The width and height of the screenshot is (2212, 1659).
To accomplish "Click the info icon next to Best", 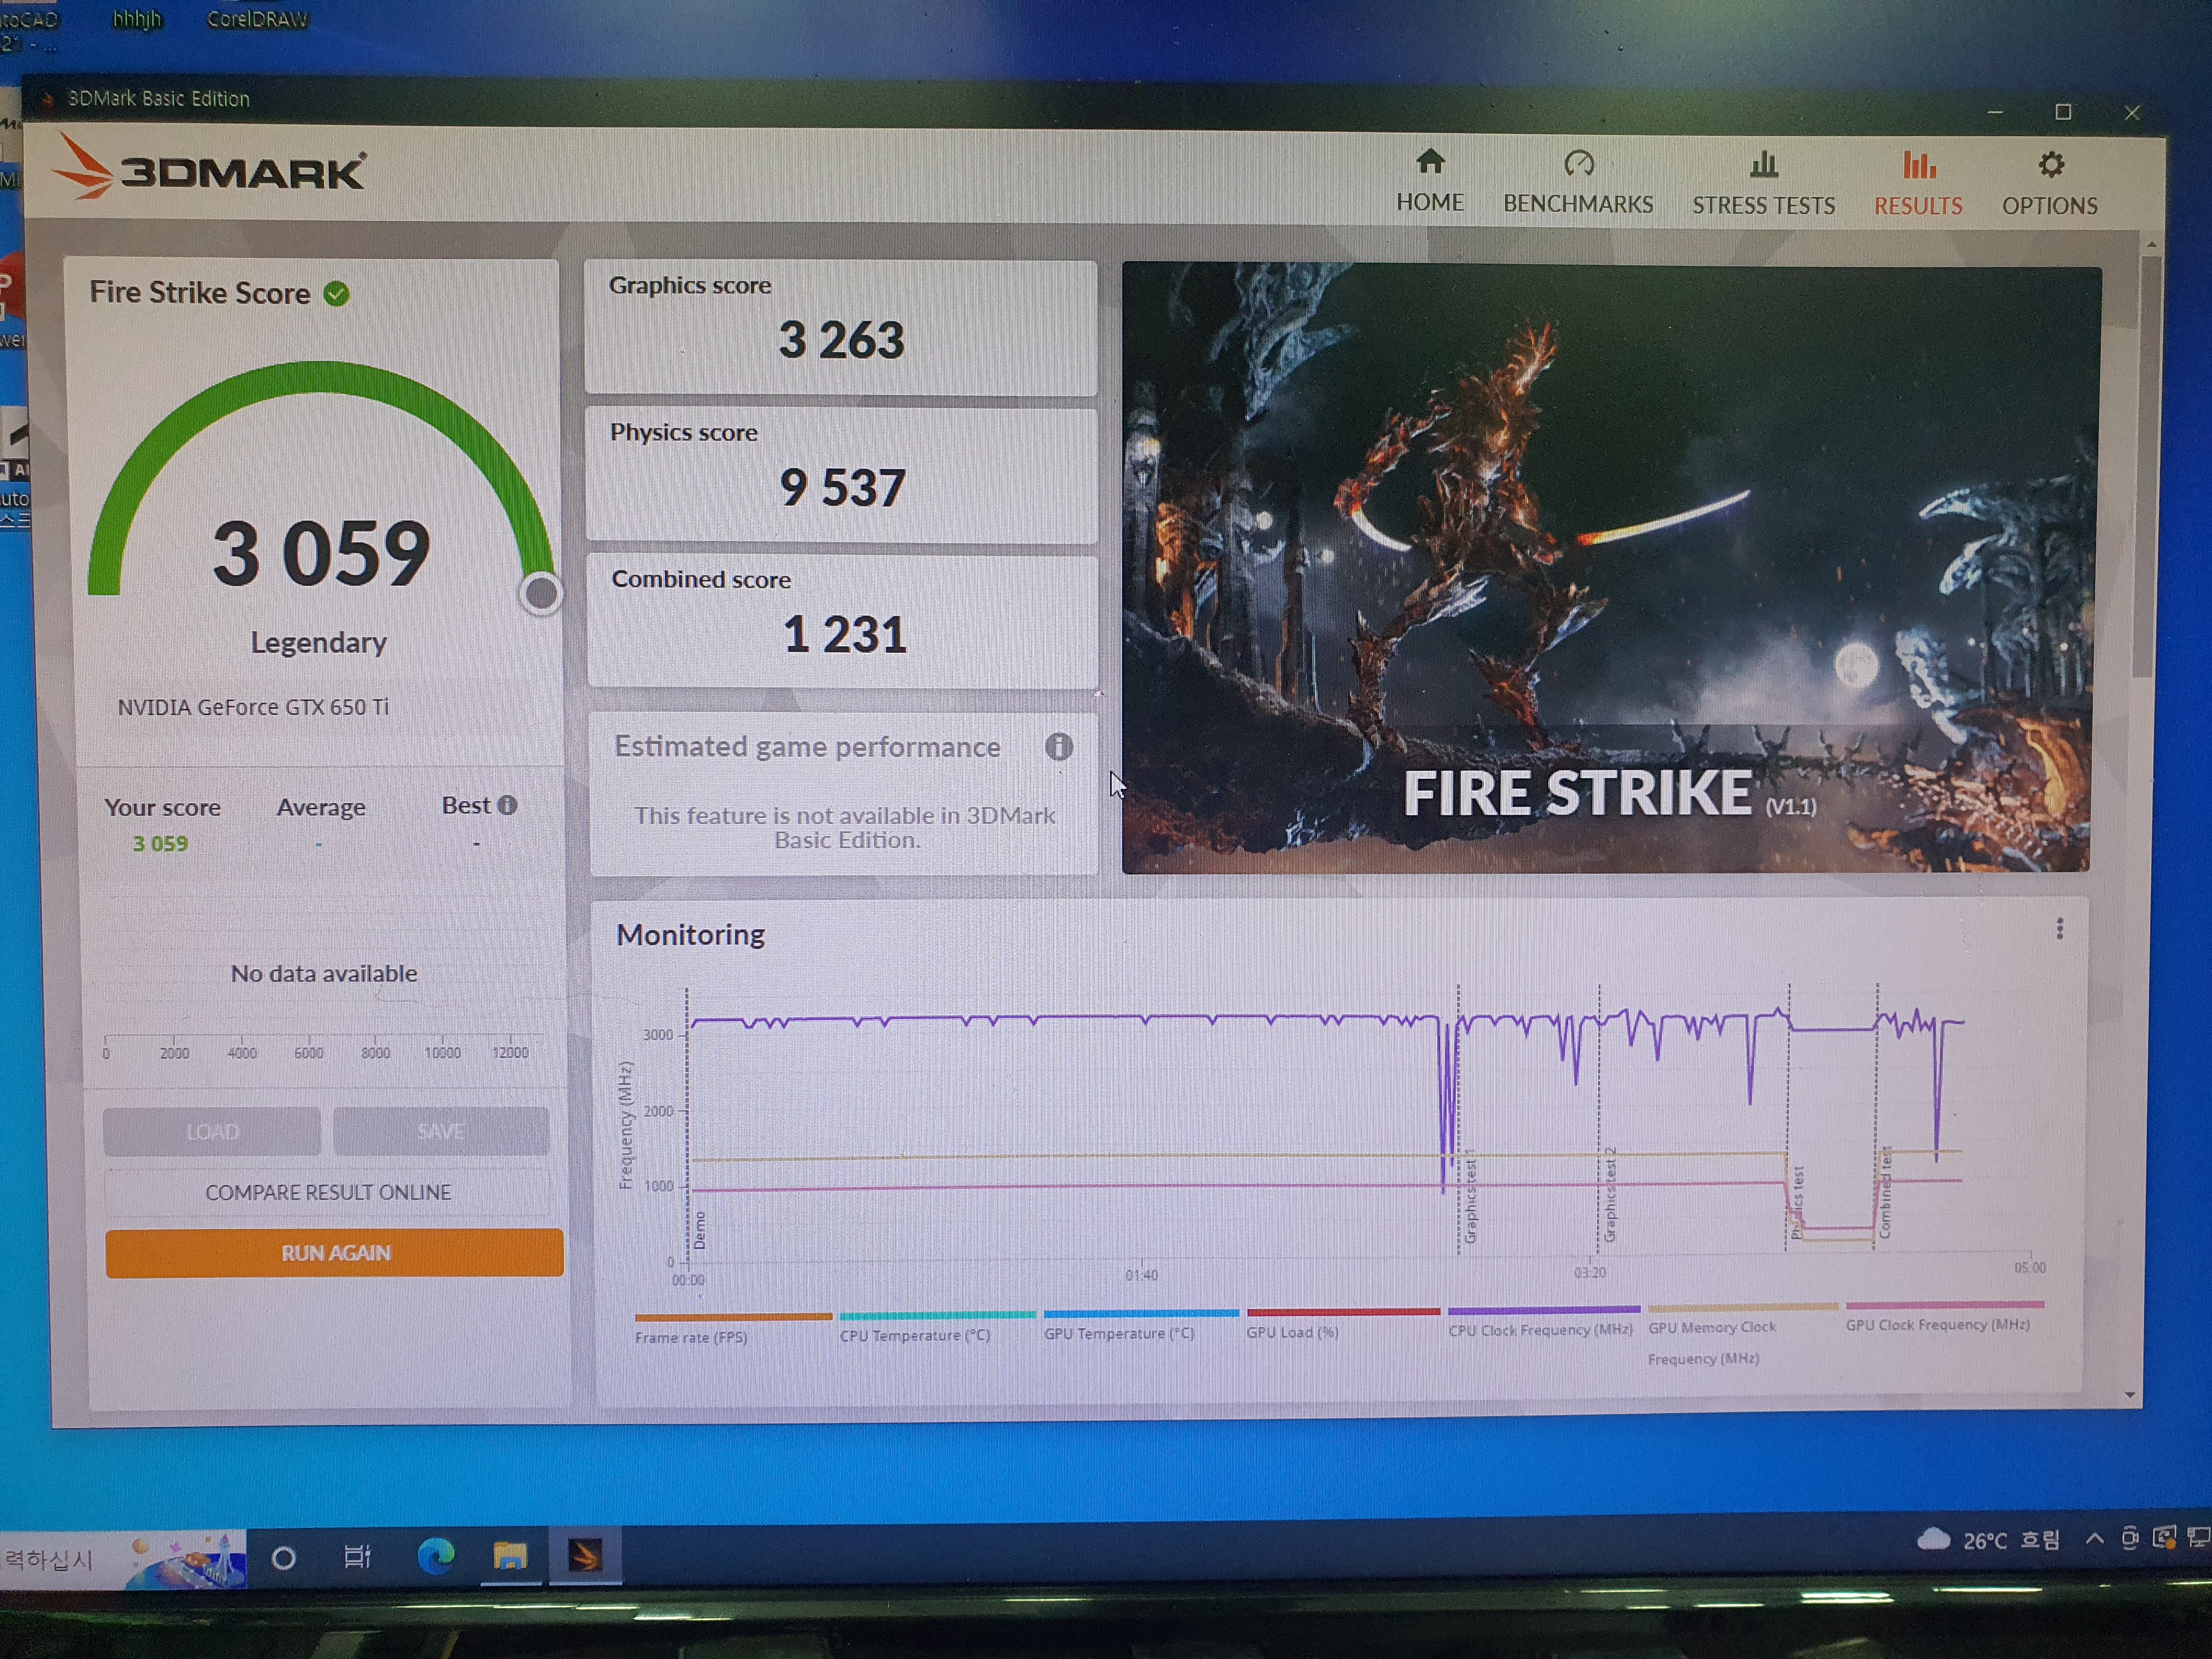I will 508,805.
